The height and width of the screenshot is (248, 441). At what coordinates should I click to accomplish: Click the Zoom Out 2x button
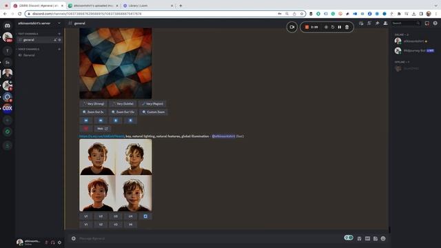point(93,112)
